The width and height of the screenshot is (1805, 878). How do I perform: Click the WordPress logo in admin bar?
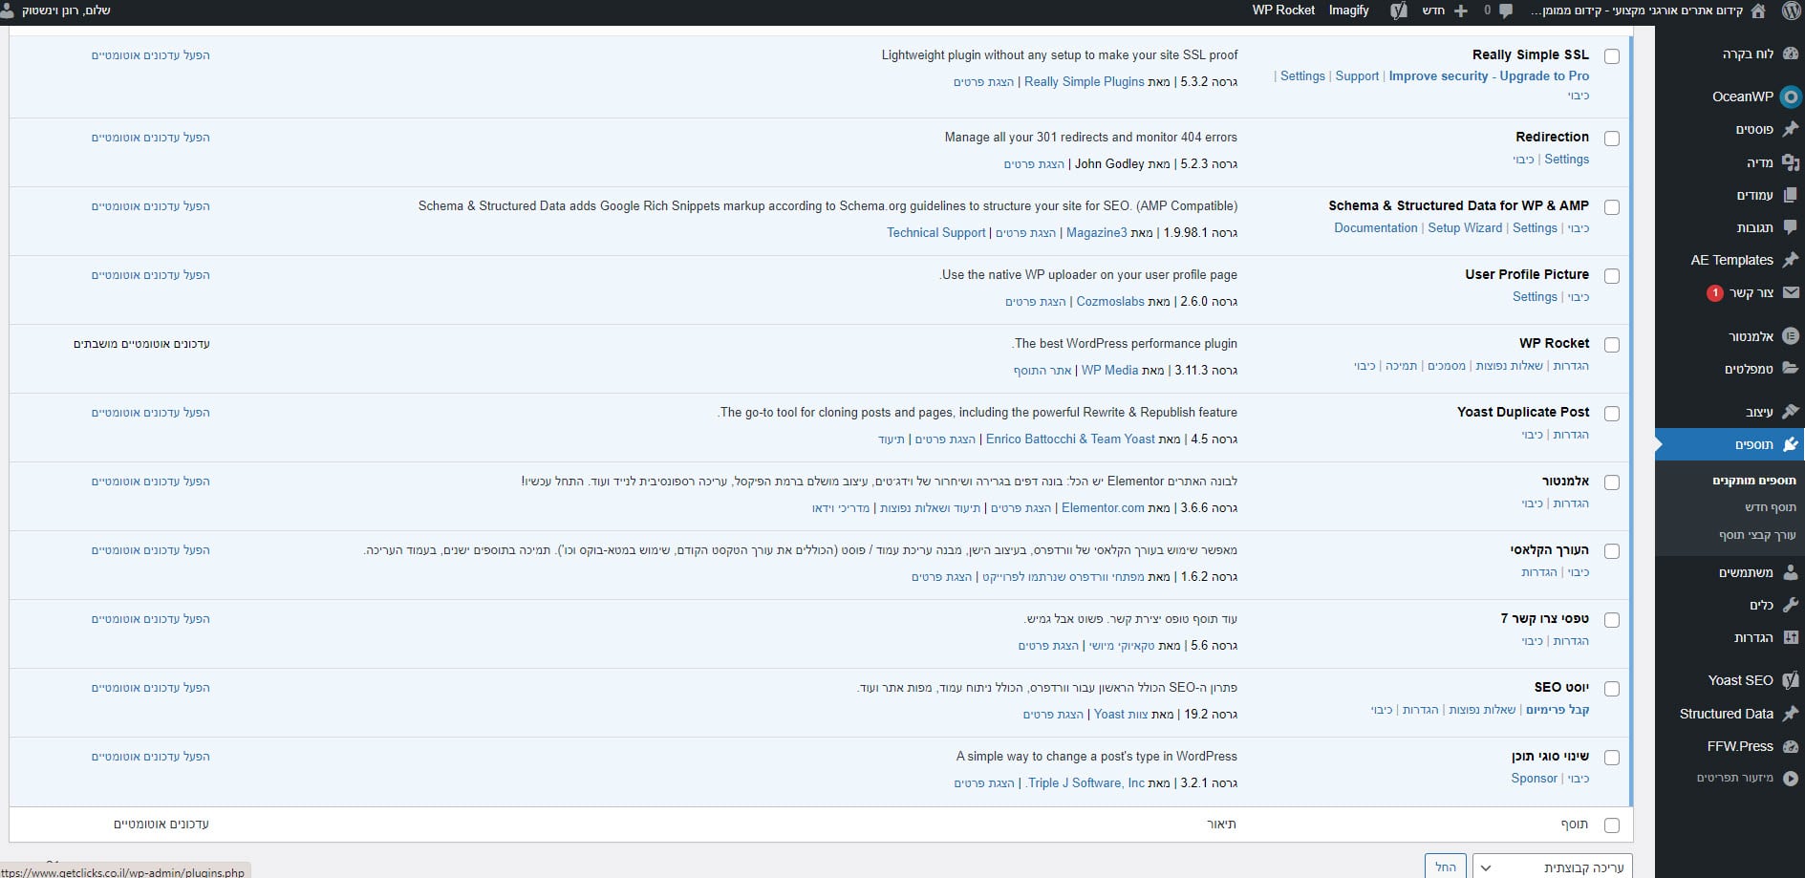tap(1791, 11)
